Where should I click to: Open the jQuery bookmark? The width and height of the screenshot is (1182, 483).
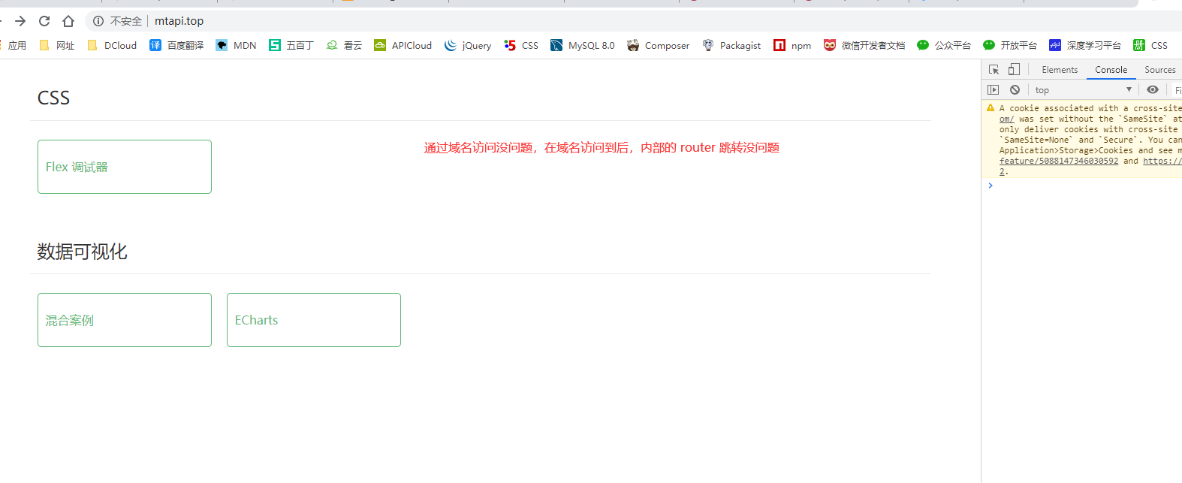pyautogui.click(x=467, y=45)
